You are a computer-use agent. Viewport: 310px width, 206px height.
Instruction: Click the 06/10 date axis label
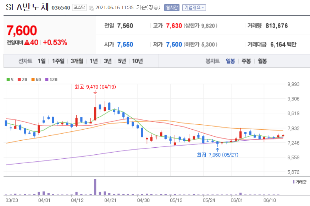tap(270, 200)
